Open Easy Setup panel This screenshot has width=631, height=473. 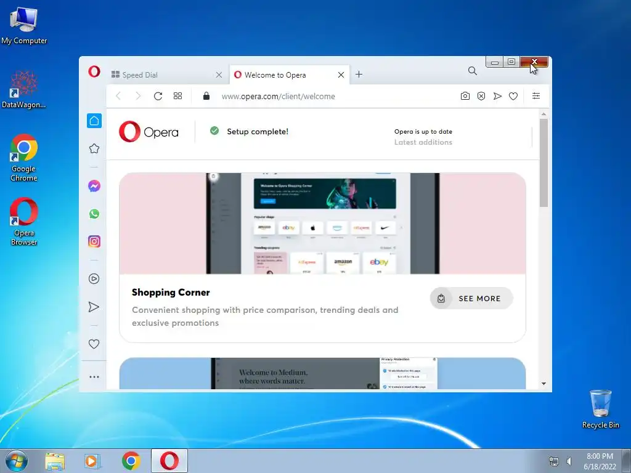(536, 95)
